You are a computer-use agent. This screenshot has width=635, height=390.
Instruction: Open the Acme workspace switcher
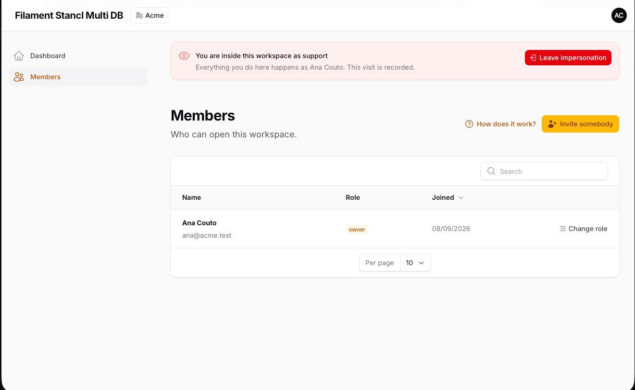pyautogui.click(x=150, y=15)
